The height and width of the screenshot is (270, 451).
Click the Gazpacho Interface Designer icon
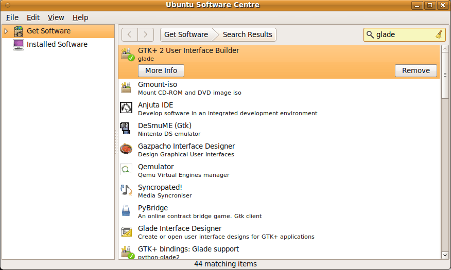click(126, 149)
